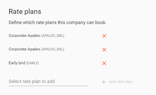Click the word Define in the description
This screenshot has width=156, height=95.
15,23
